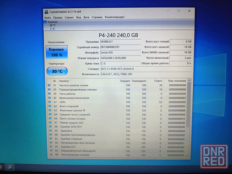The height and width of the screenshot is (174, 232).
Task: Click the host reads value 6 GB
Action: coord(181,42)
